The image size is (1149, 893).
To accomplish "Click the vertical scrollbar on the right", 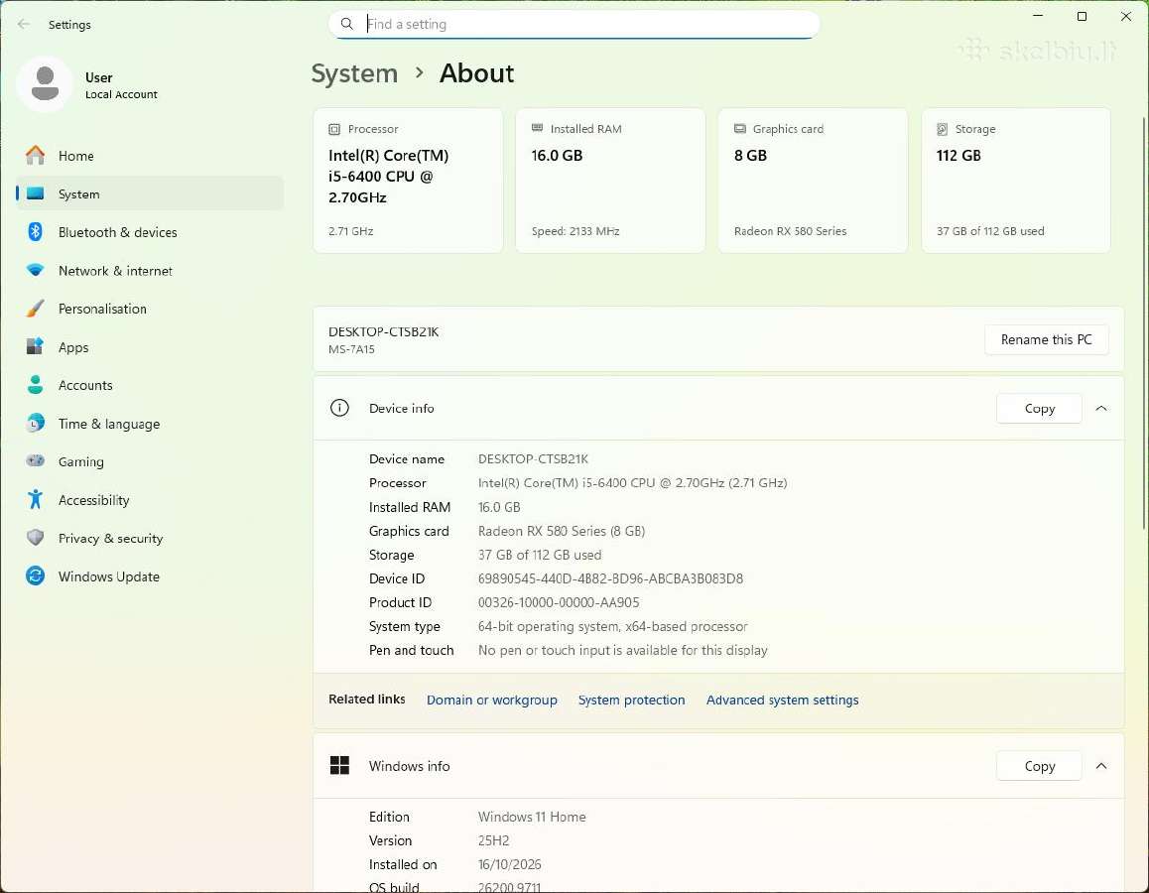I will point(1144,322).
